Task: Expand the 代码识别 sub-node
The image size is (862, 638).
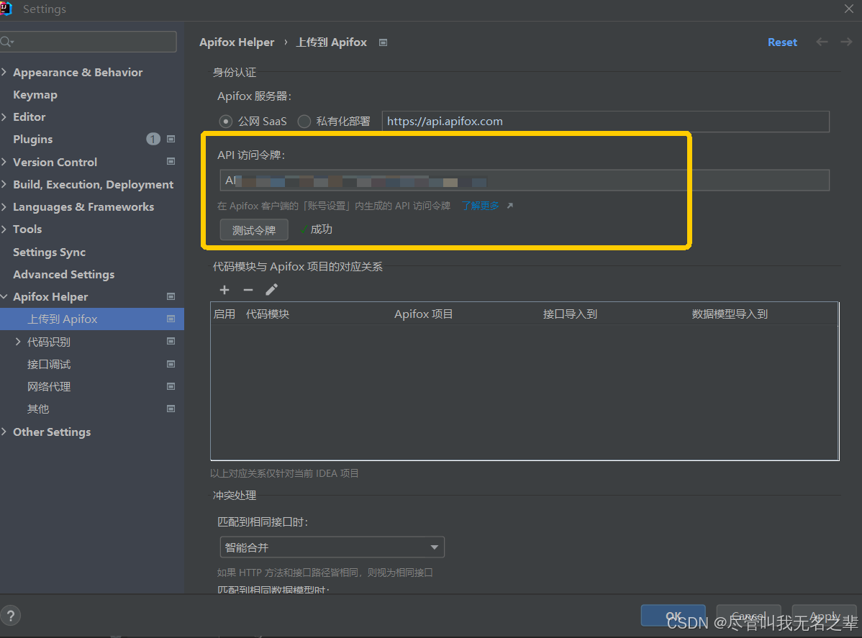Action: 18,341
